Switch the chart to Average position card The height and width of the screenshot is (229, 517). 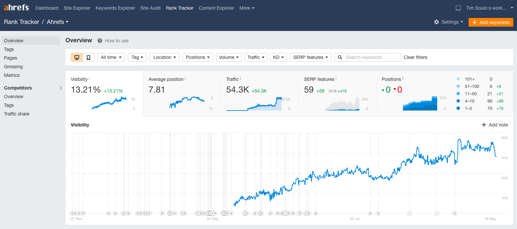click(182, 94)
